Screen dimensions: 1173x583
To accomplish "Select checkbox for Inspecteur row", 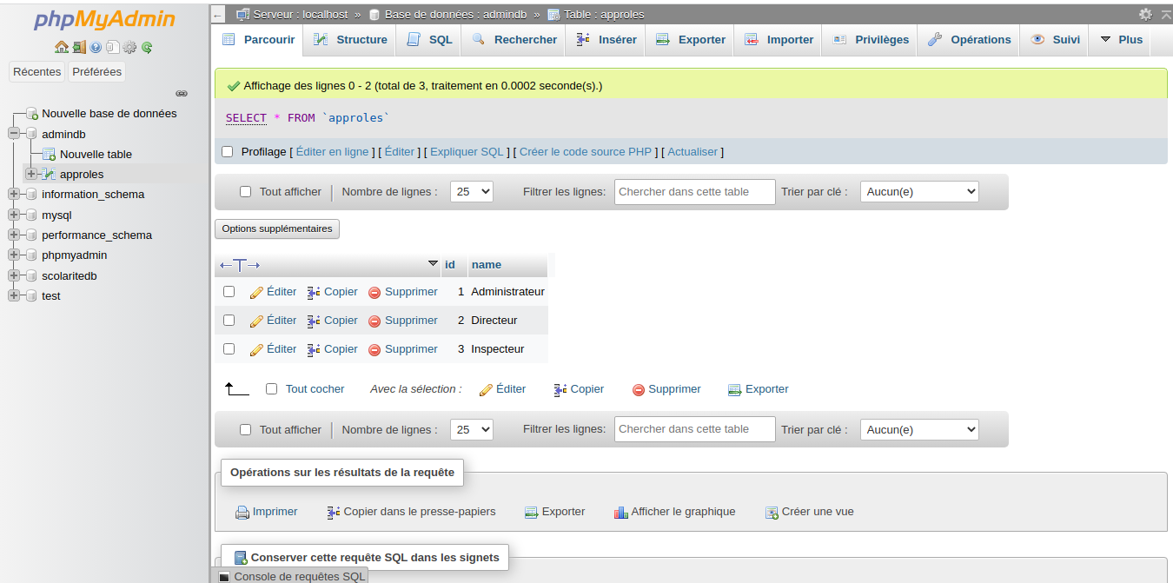I will (229, 349).
